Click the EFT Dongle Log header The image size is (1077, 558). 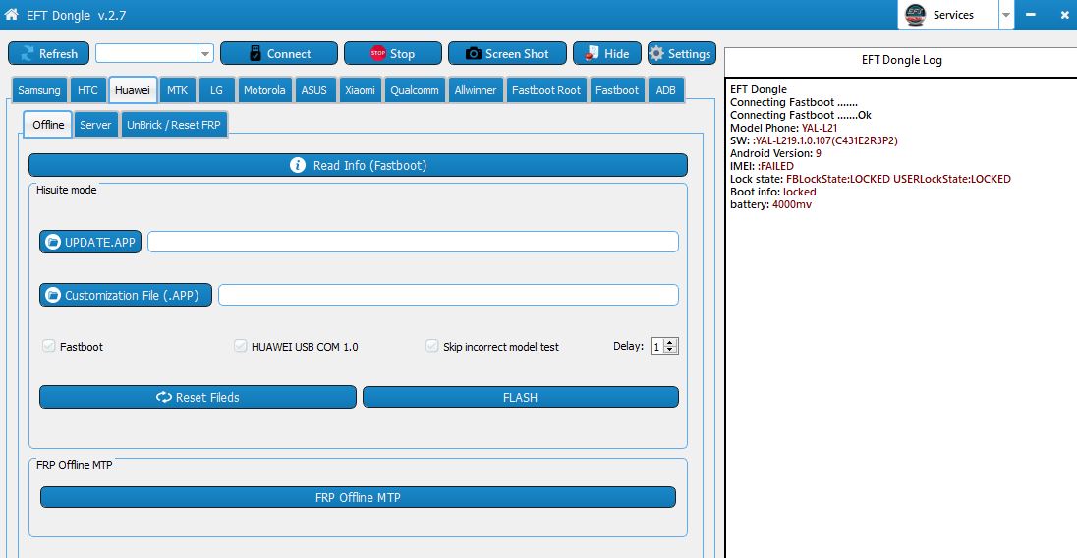(901, 60)
